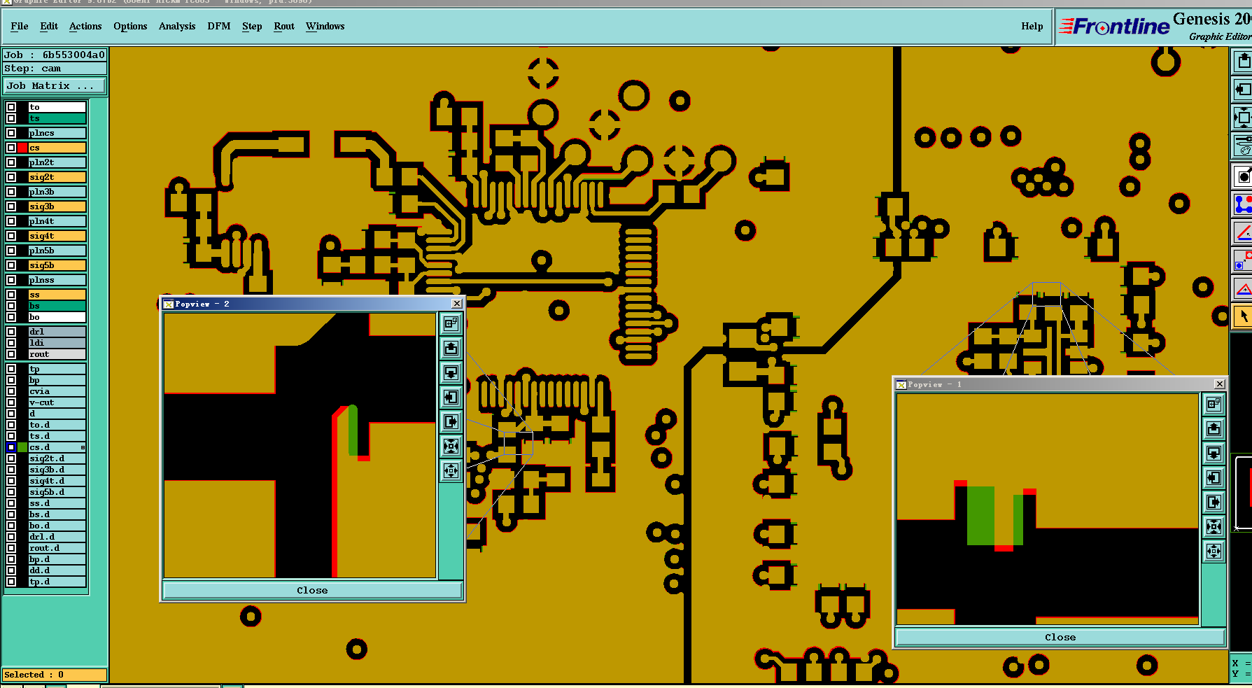Screen dimensions: 1252x688
Task: Open the DFM menu
Action: (218, 27)
